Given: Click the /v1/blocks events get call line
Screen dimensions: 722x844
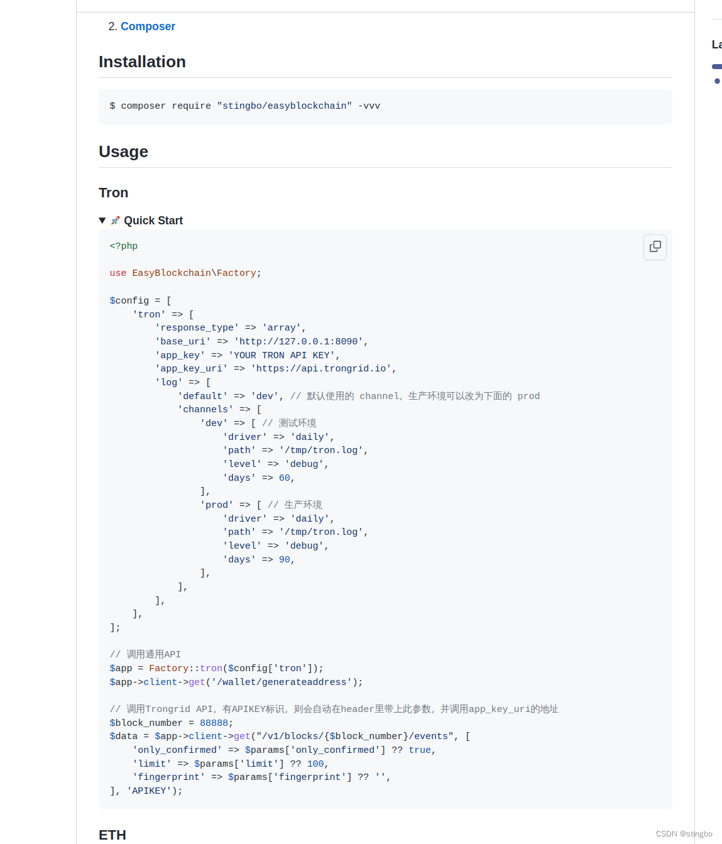Looking at the screenshot, I should tap(290, 737).
